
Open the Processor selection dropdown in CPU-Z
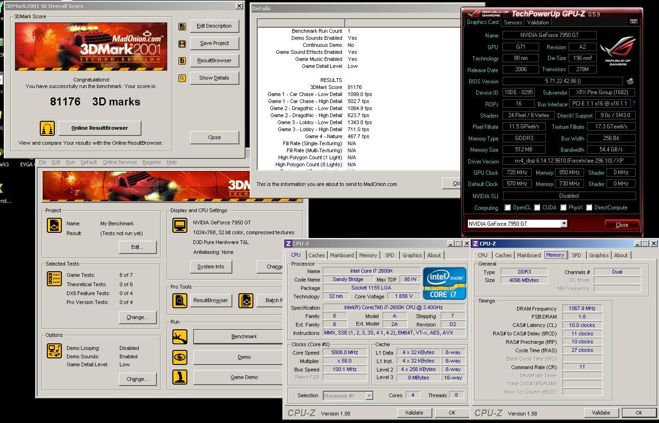[369, 396]
